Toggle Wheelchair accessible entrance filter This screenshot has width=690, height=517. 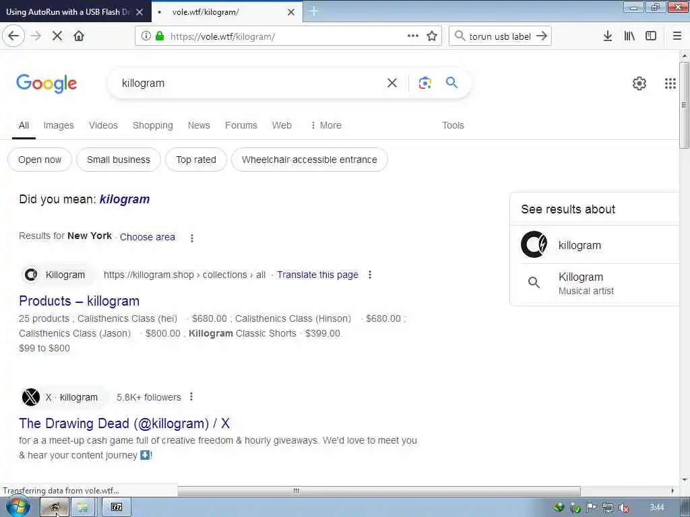(x=309, y=160)
